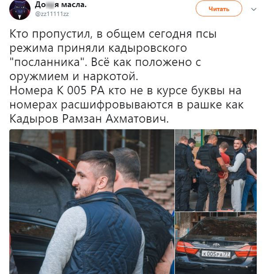Click the K005PA 77 license plate
Screen dimensions: 263x274
tap(216, 254)
